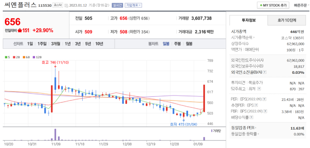
Task: Click help icon beside 외국인소진율(B/A)
Action: [265, 72]
